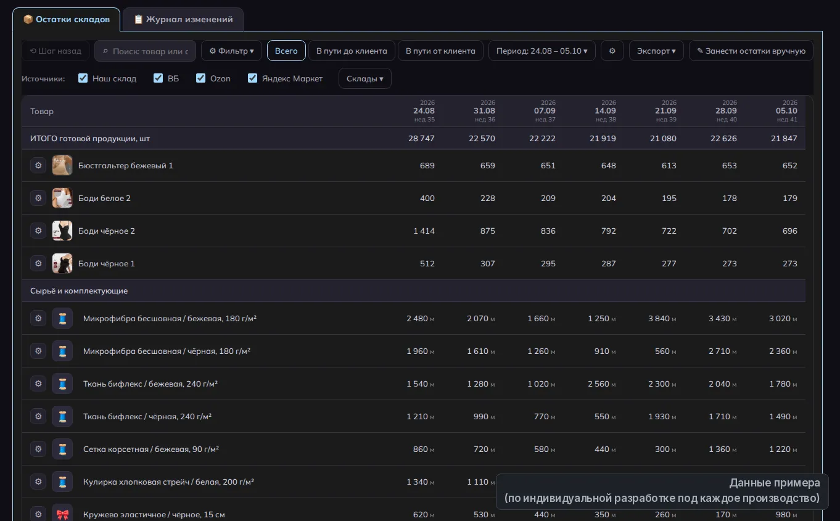
Task: Click the Сырьё и комплектующие section row
Action: [x=414, y=290]
